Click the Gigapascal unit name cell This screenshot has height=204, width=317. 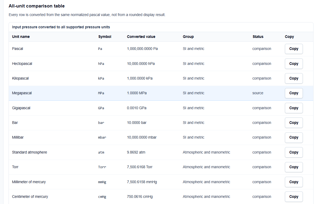21,108
